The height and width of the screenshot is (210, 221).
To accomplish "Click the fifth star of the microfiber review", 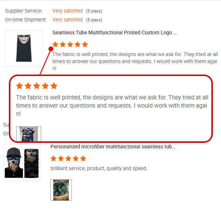I will coord(83,158).
